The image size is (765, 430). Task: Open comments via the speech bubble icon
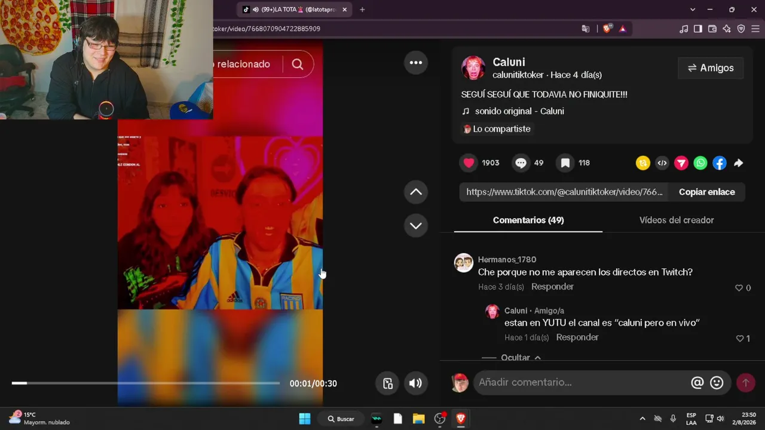521,163
